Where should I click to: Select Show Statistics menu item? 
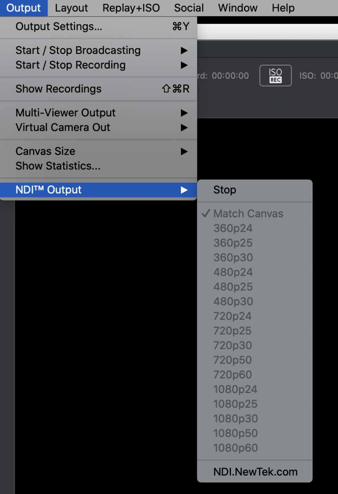[58, 166]
